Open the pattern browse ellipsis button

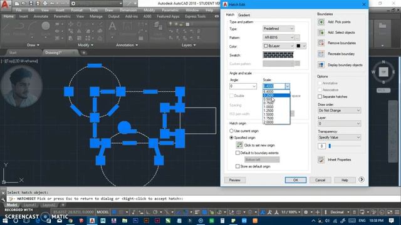pyautogui.click(x=297, y=37)
